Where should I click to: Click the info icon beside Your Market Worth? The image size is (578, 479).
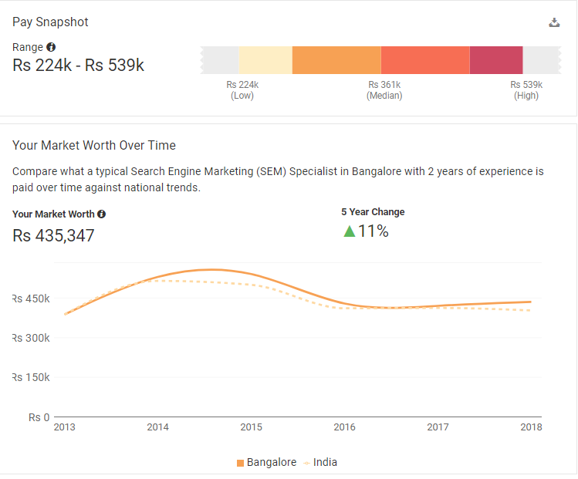tap(101, 214)
